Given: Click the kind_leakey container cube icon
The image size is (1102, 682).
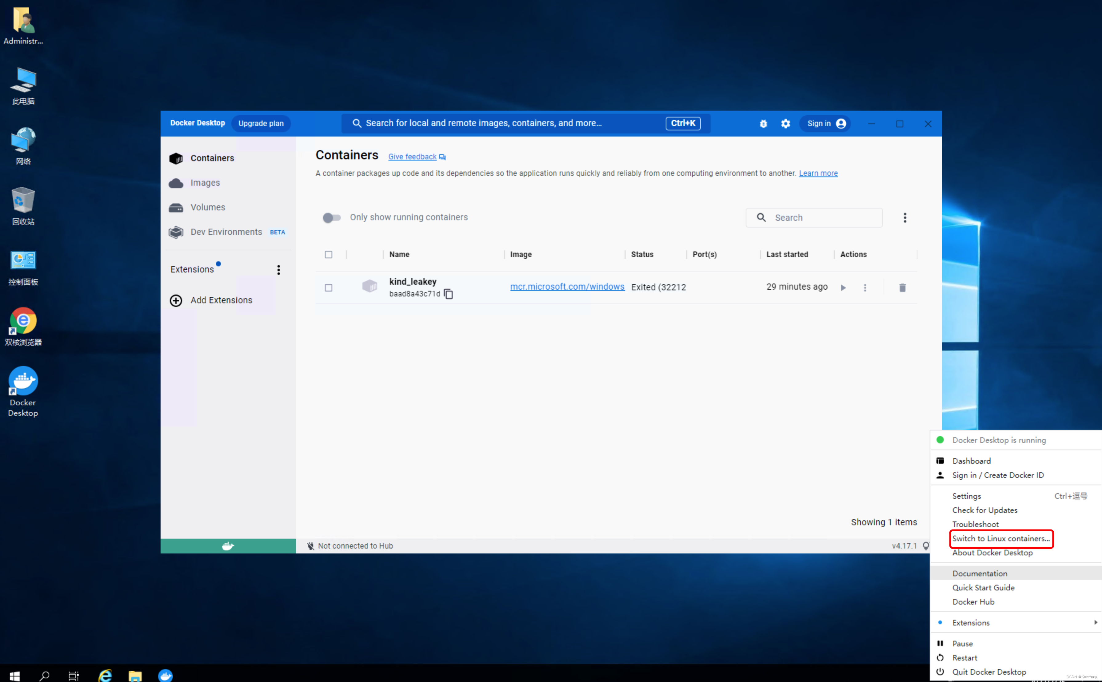Looking at the screenshot, I should coord(369,286).
